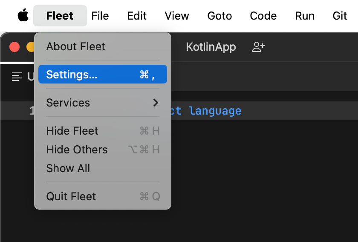The height and width of the screenshot is (242, 358).
Task: Open the Goto menu
Action: tap(219, 16)
